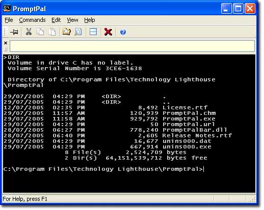Click "Volume in drive C has no label."
264x210 pixels.
click(70, 63)
